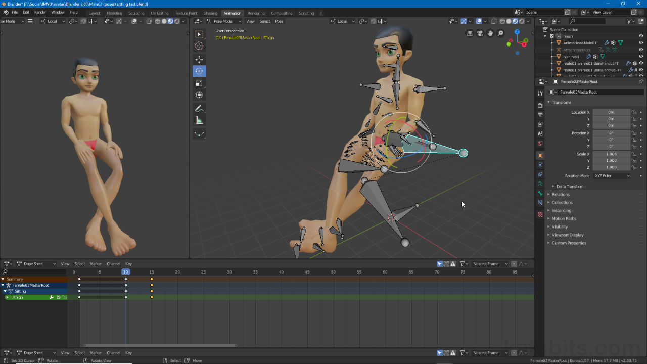Select the Move tool in viewport toolbar
This screenshot has height=364, width=647.
click(x=199, y=60)
